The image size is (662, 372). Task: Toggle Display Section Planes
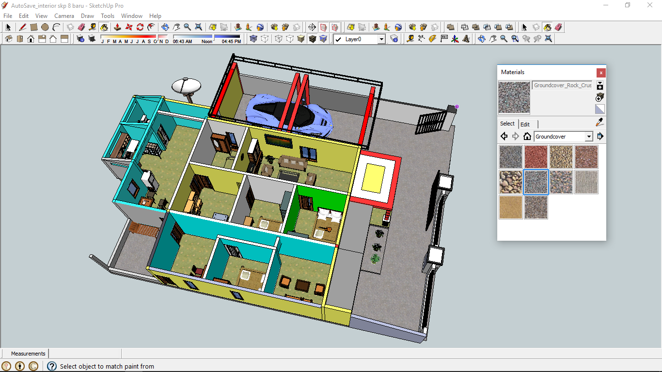(323, 27)
